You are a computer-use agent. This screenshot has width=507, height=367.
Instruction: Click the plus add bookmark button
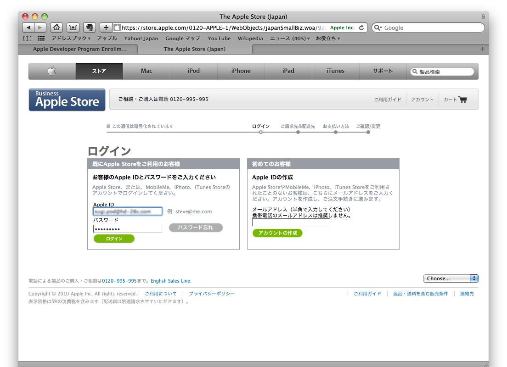tap(106, 28)
